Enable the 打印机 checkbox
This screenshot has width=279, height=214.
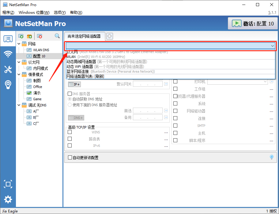pos(175,82)
